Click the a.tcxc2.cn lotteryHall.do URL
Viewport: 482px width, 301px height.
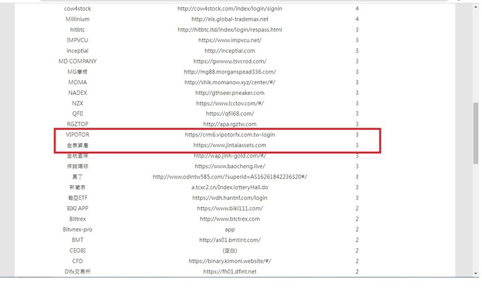pos(230,187)
